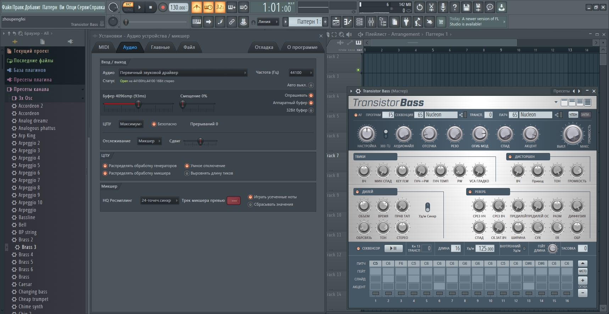
Task: Toggle wait-for-input-to-start-playing icon
Action: (x=208, y=7)
